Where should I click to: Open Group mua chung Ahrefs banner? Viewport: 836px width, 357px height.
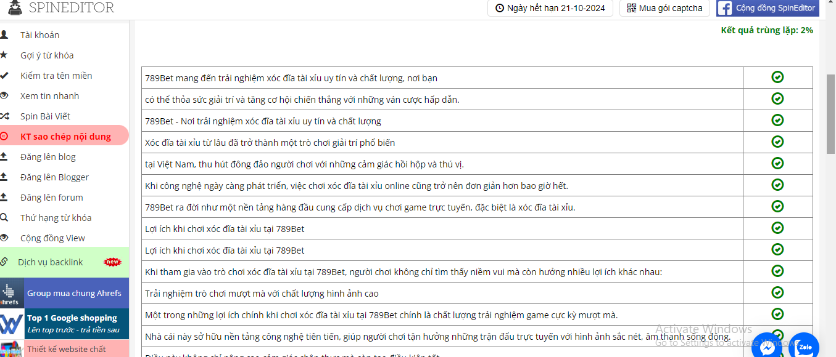point(65,293)
